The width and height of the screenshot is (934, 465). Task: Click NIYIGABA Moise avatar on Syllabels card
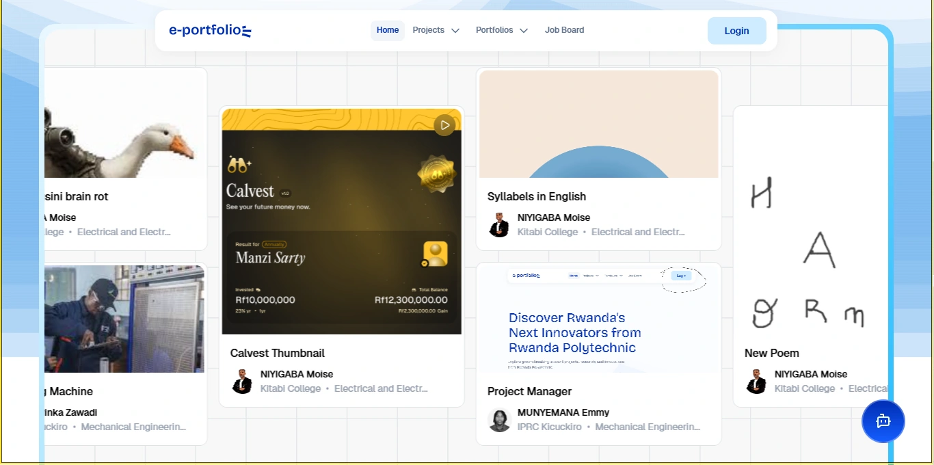499,225
